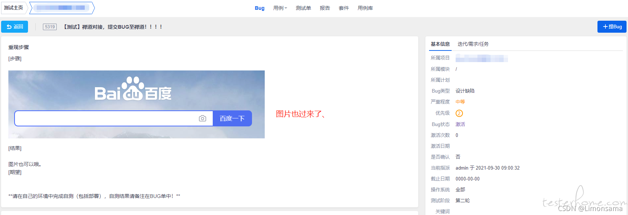Click the 提Bug button
Viewport: 628px width, 215px height.
coord(612,27)
